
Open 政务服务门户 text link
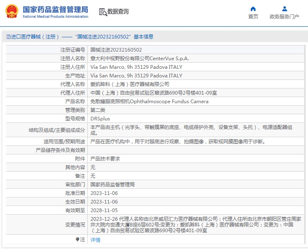[x=284, y=17]
